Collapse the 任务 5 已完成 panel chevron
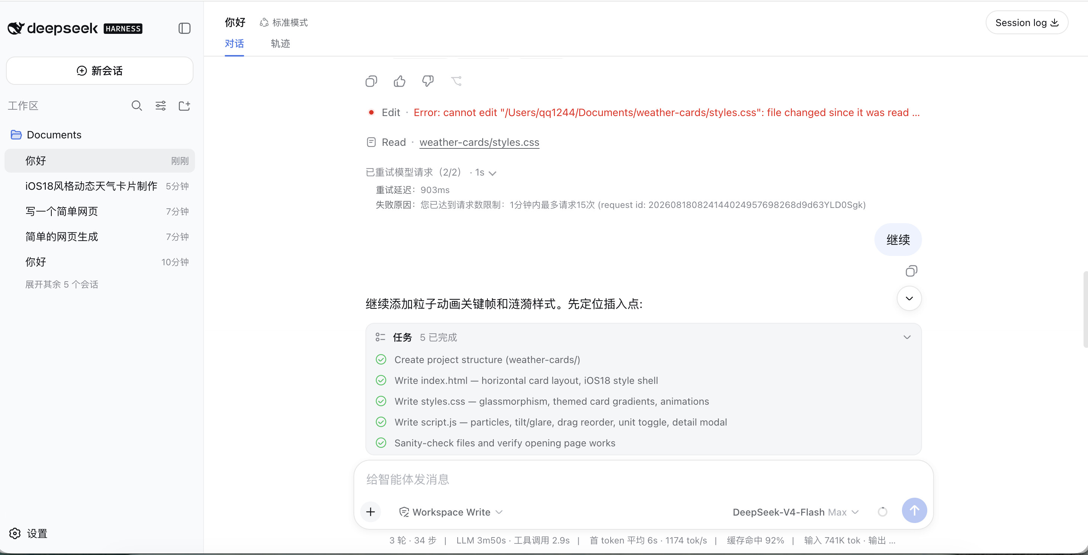This screenshot has height=555, width=1088. point(907,337)
